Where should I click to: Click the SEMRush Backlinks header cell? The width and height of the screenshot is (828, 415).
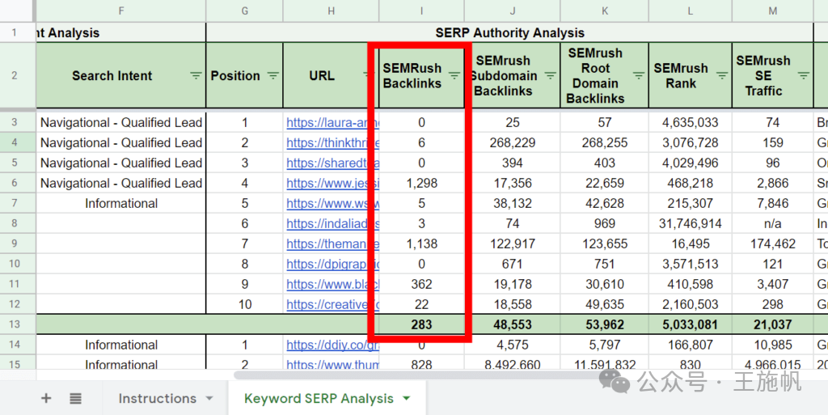[x=421, y=75]
